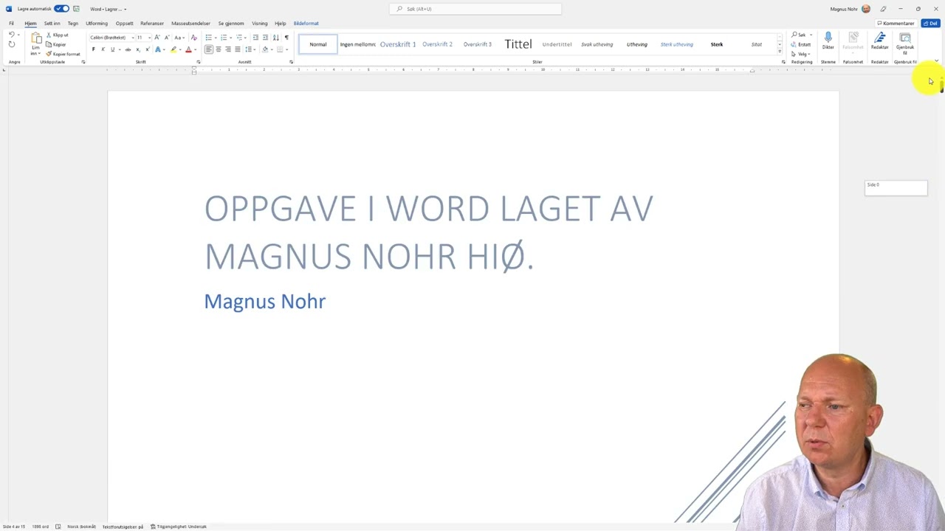Select the Oppsett tab
Viewport: 945px width, 531px height.
tap(124, 24)
